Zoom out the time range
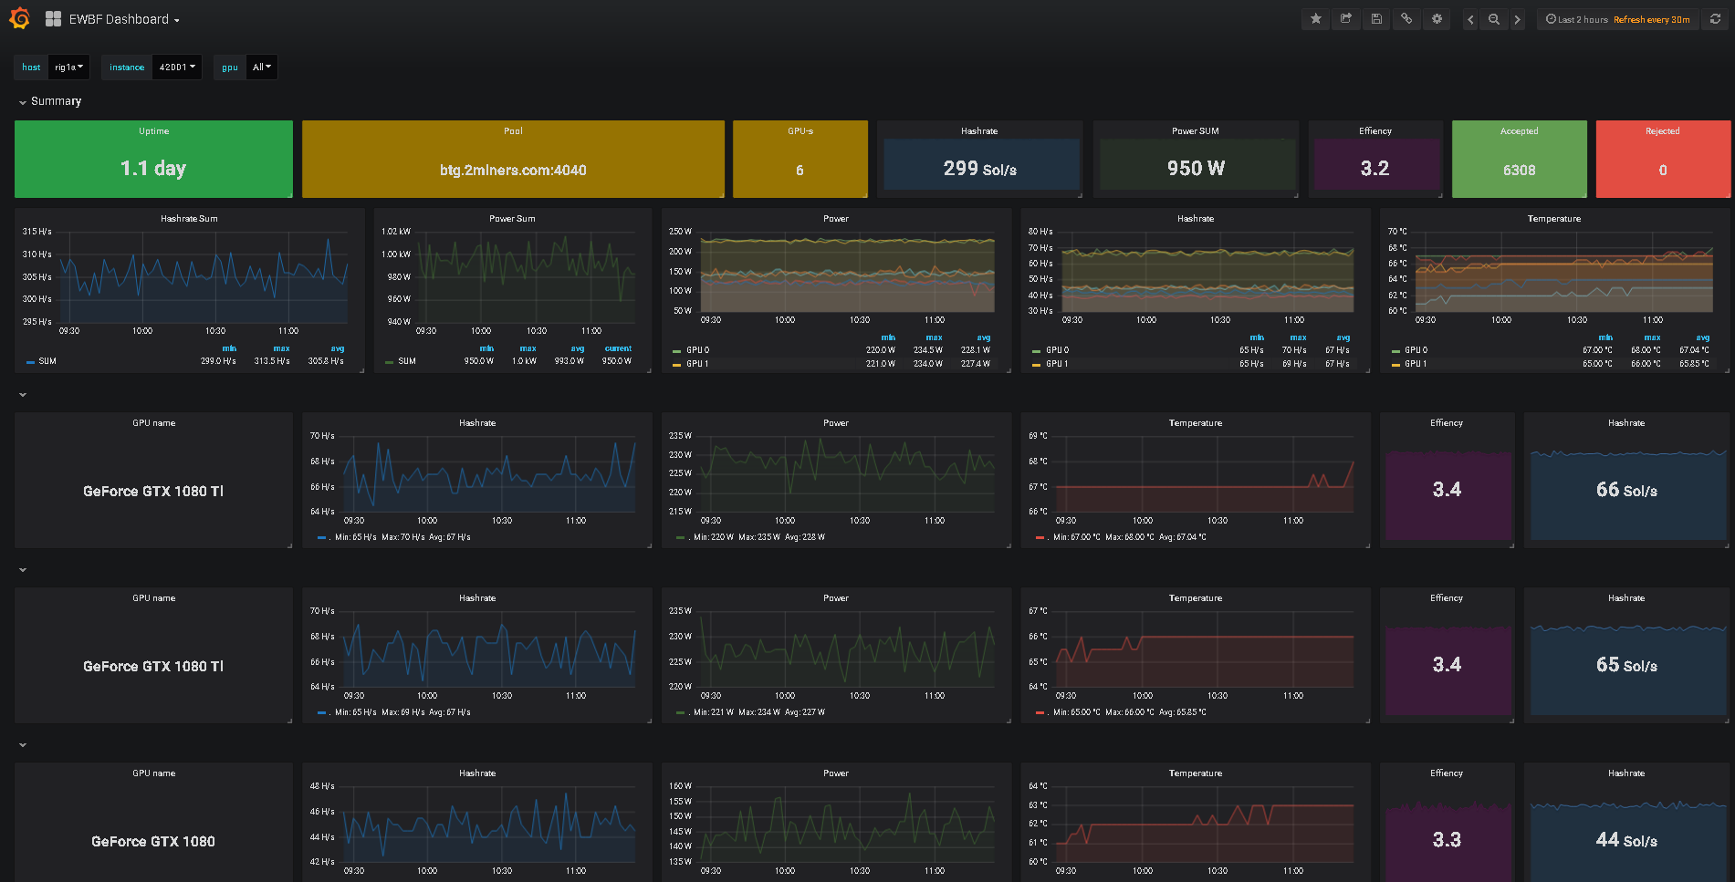 pyautogui.click(x=1493, y=19)
